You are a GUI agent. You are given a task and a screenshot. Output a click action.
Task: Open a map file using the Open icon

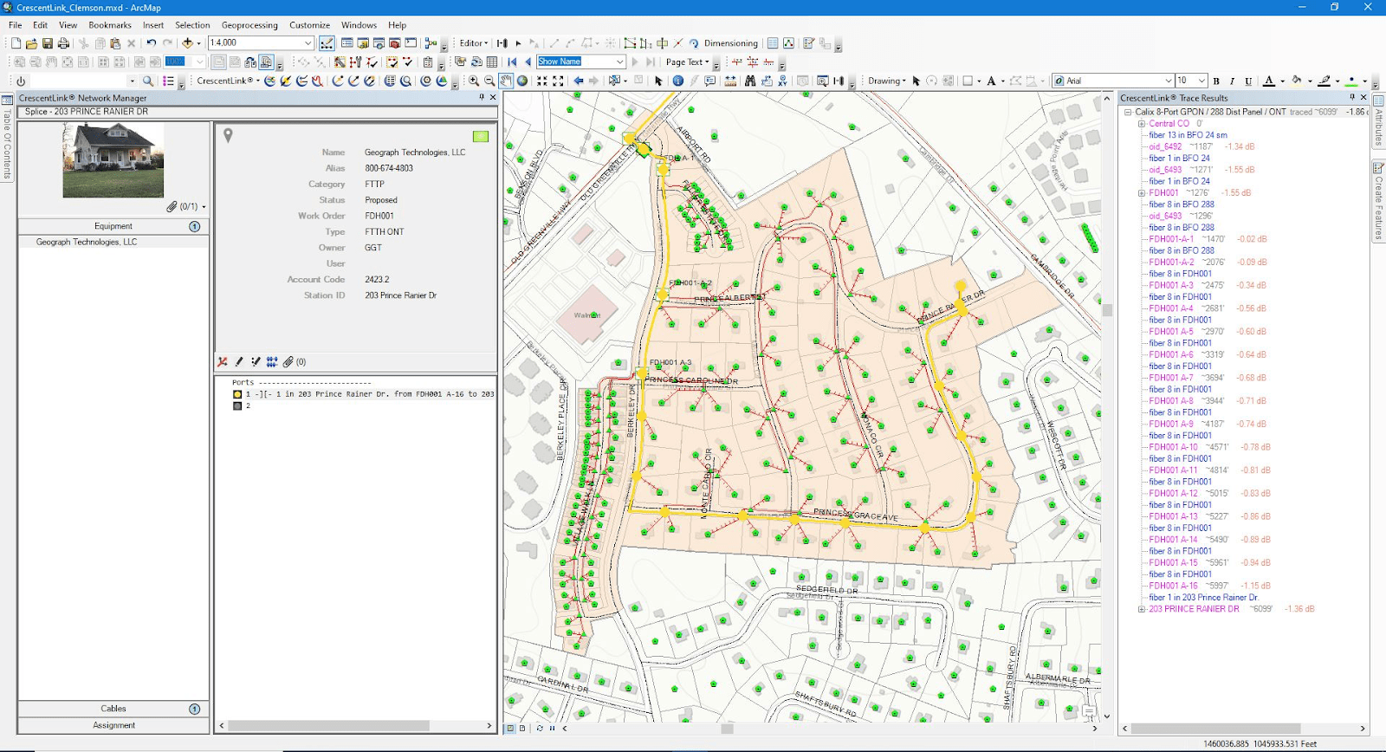point(31,43)
